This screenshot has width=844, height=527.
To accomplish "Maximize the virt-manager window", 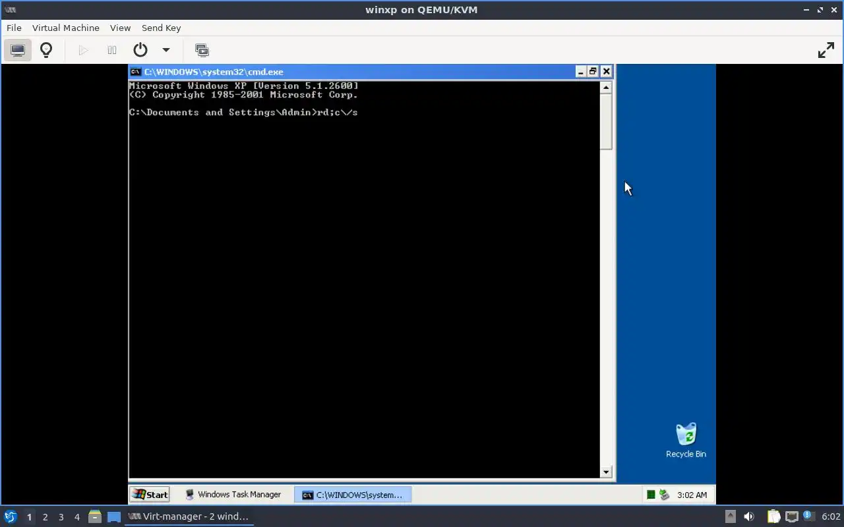I will click(x=820, y=10).
